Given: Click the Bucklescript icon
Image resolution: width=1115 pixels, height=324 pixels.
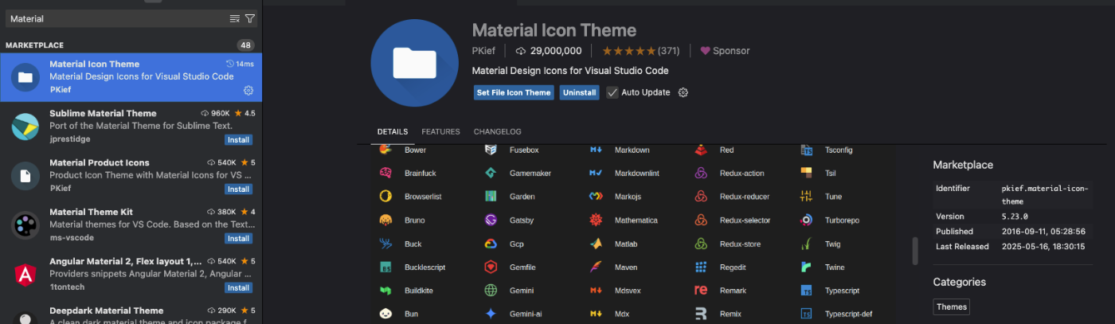Looking at the screenshot, I should [x=385, y=267].
